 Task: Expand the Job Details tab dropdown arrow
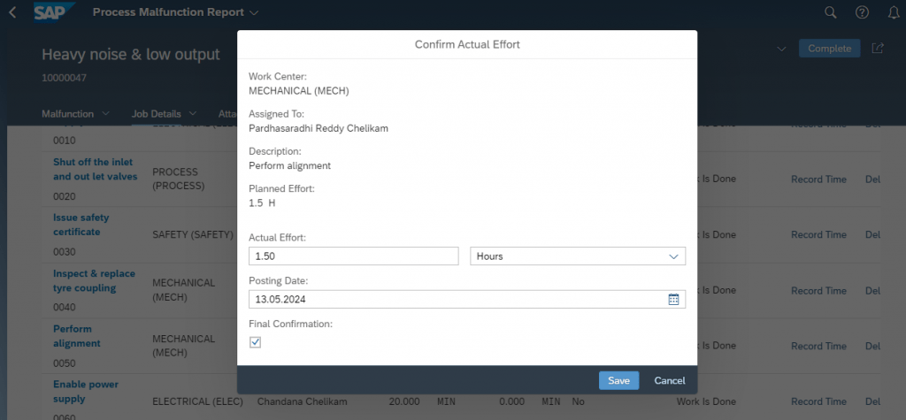tap(193, 114)
